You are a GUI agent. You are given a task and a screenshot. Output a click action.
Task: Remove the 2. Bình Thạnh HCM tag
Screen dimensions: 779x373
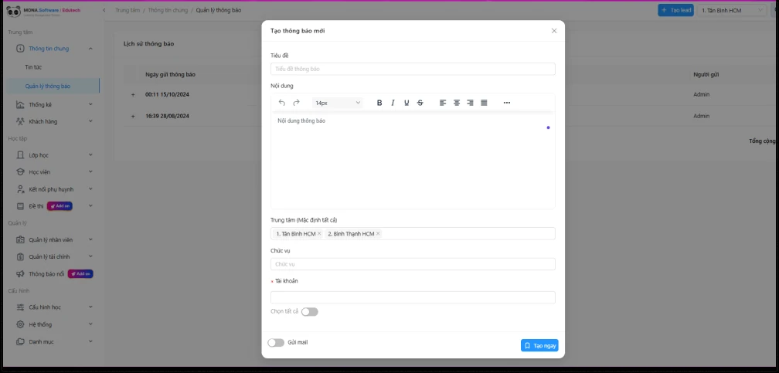pyautogui.click(x=378, y=233)
